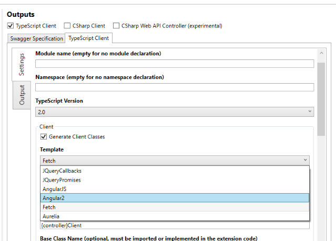Choose JQueryPromises from the template list
336x241 pixels.
click(175, 180)
